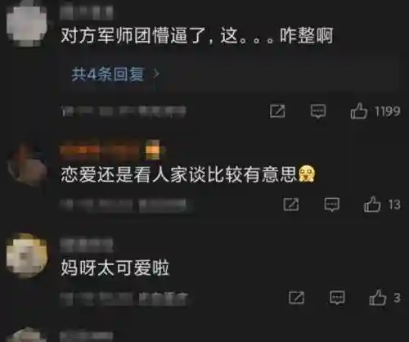Viewport: 409px width, 342px height.
Task: Open the second commenter's avatar
Action: [27, 165]
